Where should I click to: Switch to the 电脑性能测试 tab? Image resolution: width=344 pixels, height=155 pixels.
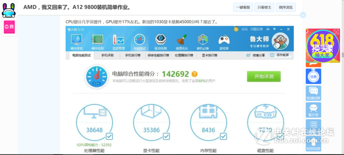point(81,56)
